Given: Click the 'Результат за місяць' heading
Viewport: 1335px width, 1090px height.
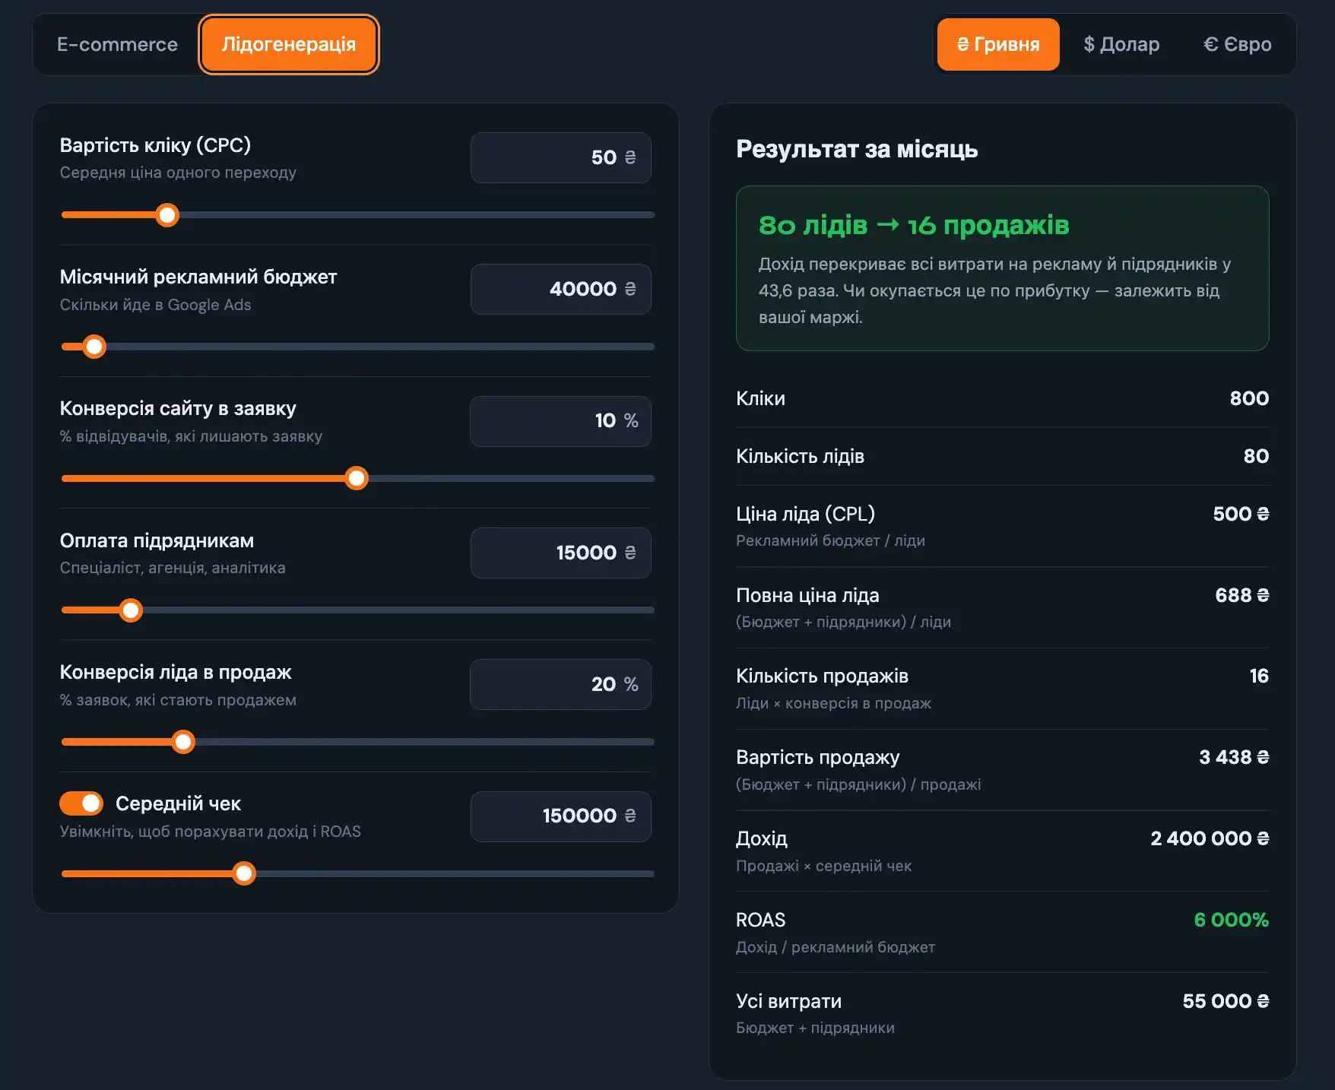Looking at the screenshot, I should tap(857, 149).
